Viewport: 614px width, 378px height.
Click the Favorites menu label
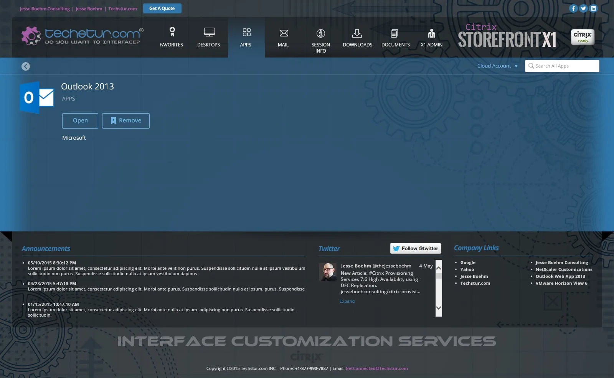171,45
